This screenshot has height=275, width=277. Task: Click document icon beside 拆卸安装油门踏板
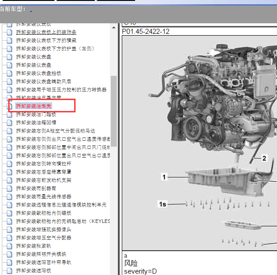pos(9,114)
